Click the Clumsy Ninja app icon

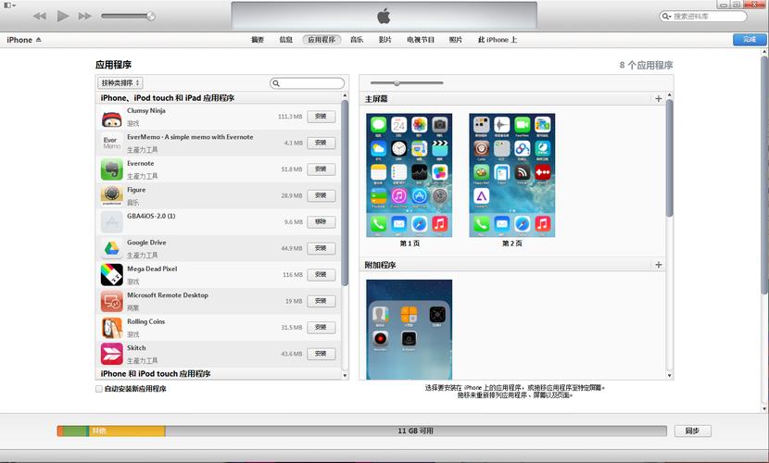coord(111,117)
